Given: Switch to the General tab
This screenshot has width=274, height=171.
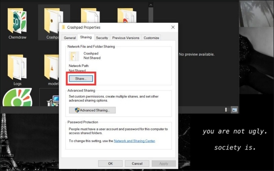Looking at the screenshot, I should click(70, 38).
